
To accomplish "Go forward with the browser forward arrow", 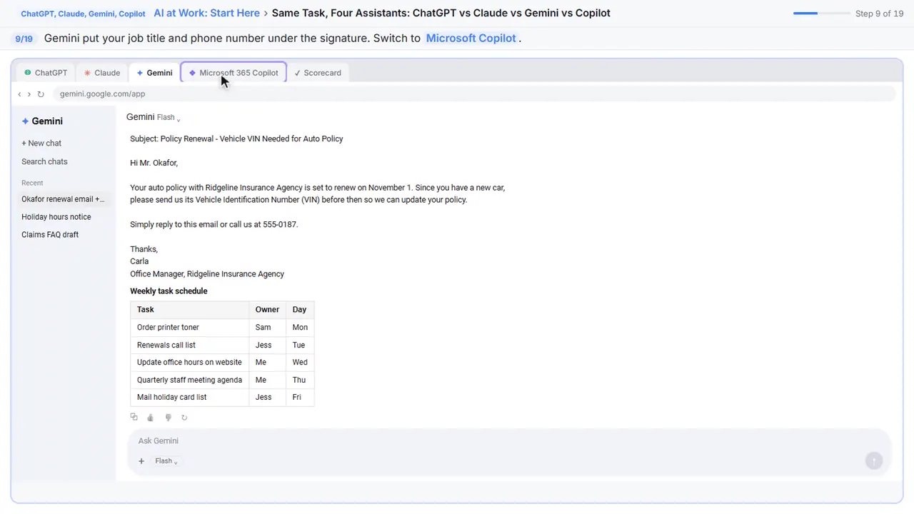I will pos(29,94).
